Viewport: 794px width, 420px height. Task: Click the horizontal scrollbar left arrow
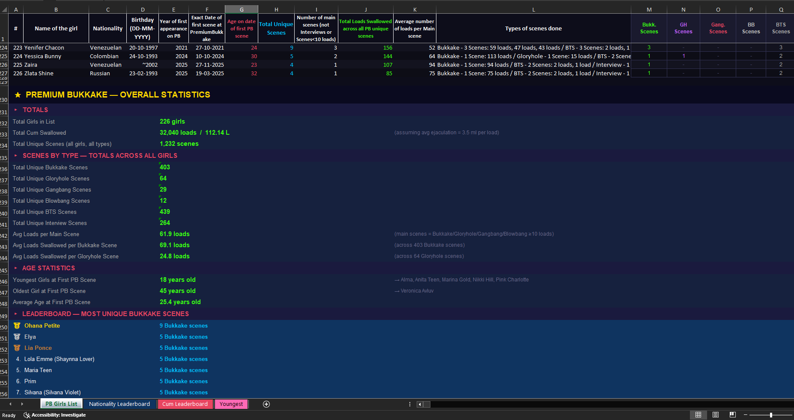point(420,404)
